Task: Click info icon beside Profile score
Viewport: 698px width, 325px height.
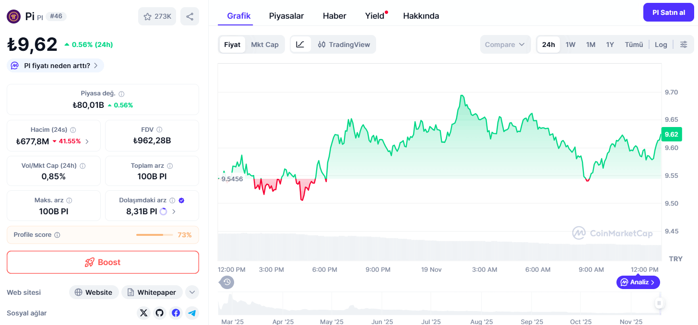Action: [57, 235]
